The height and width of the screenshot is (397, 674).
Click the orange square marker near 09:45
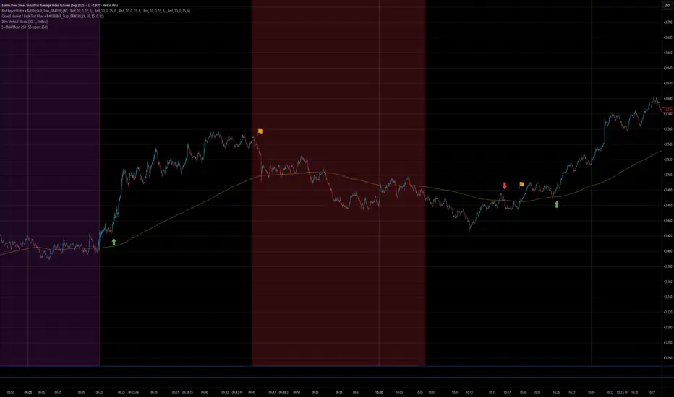260,131
